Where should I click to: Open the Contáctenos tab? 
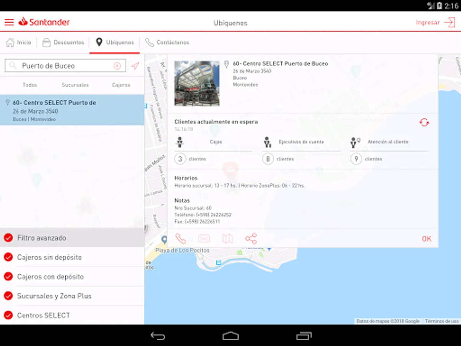coord(167,42)
